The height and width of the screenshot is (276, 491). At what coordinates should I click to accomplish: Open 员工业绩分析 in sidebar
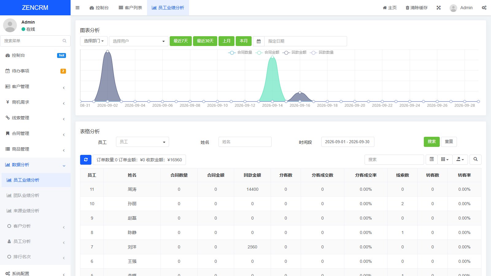[x=35, y=180]
